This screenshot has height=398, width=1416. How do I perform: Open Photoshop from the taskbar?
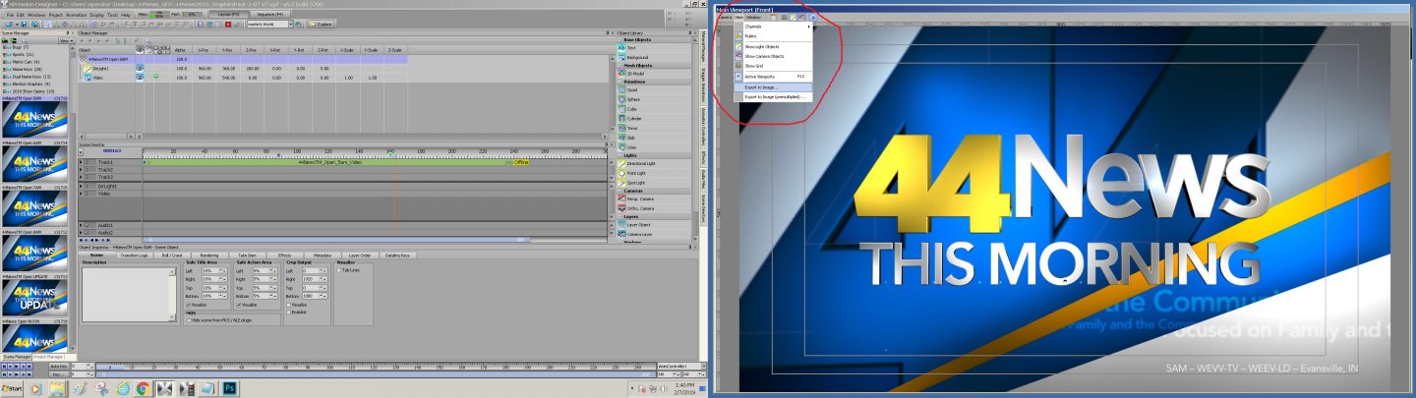pyautogui.click(x=228, y=388)
